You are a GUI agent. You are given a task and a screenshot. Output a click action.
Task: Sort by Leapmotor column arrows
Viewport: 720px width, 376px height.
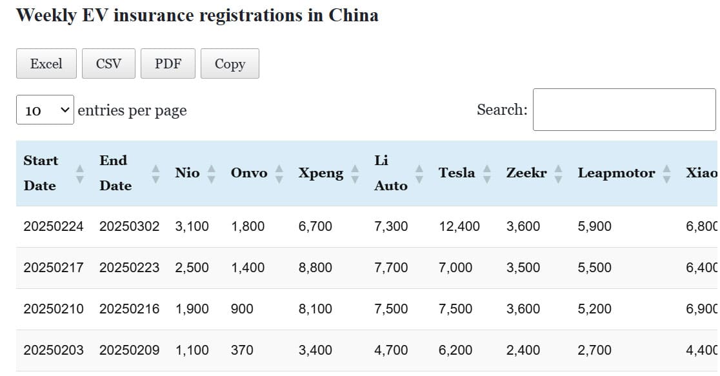pos(667,173)
